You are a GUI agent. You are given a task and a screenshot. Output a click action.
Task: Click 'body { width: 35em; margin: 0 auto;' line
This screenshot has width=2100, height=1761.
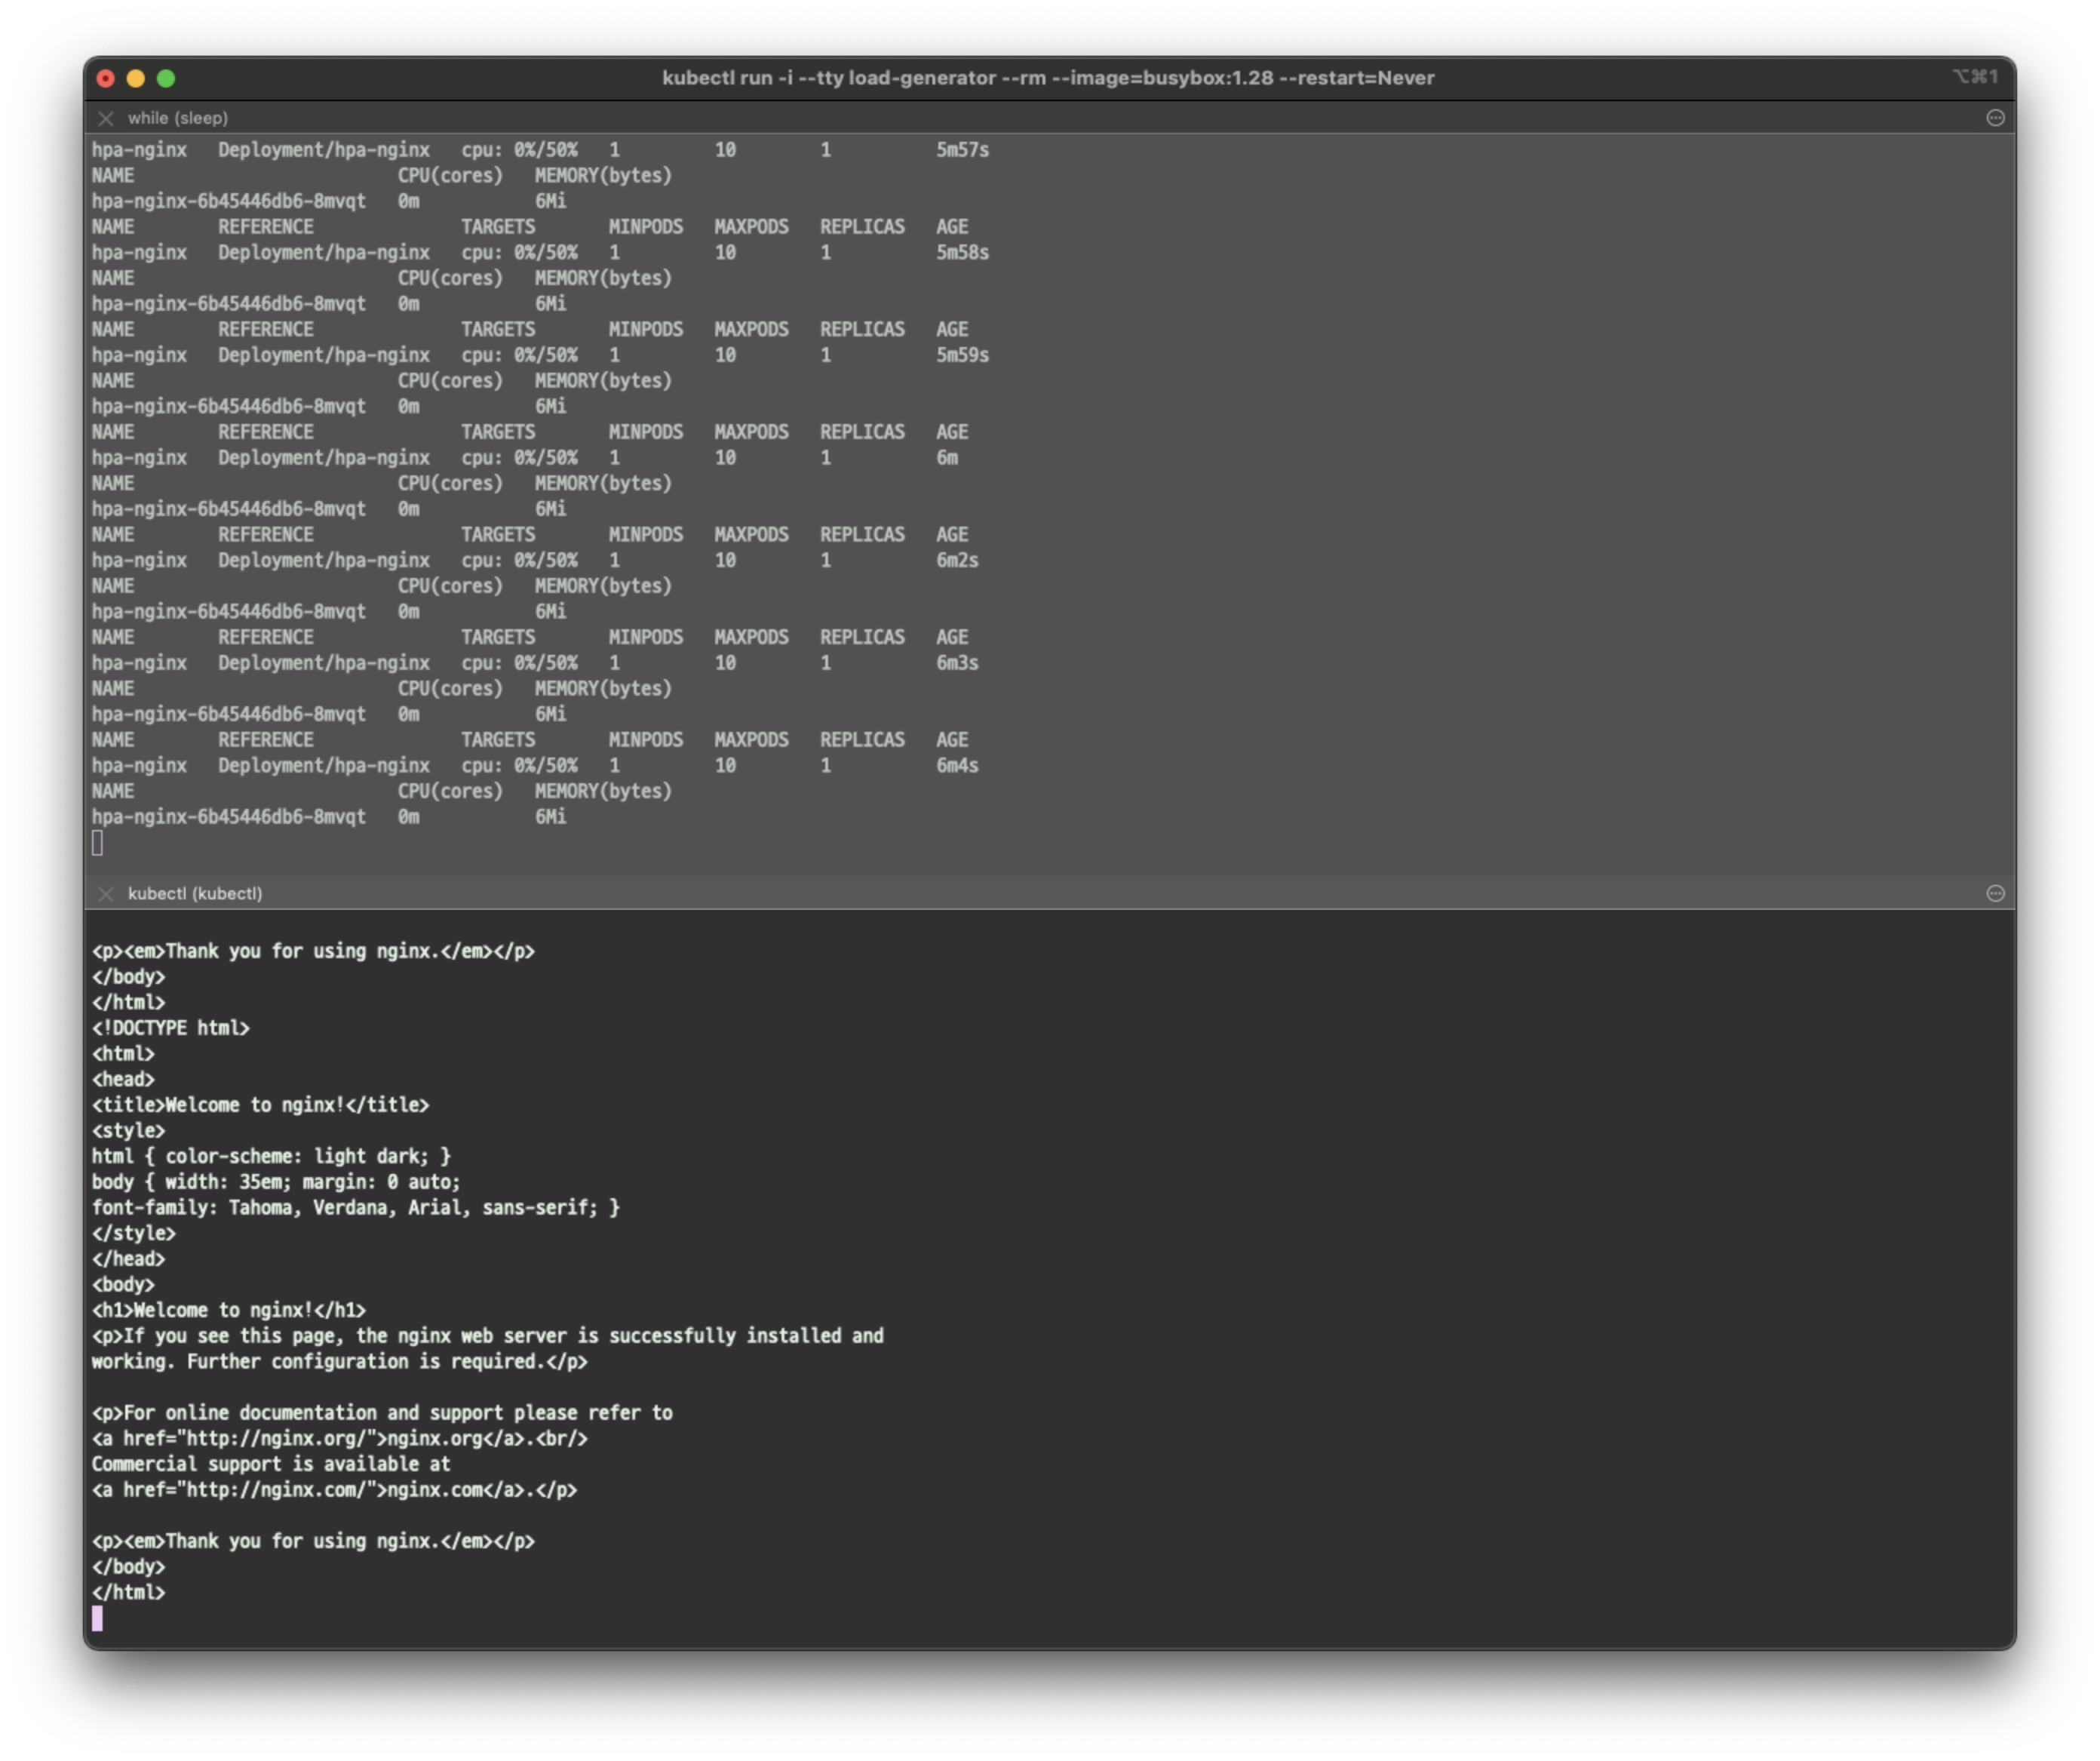pos(276,1182)
